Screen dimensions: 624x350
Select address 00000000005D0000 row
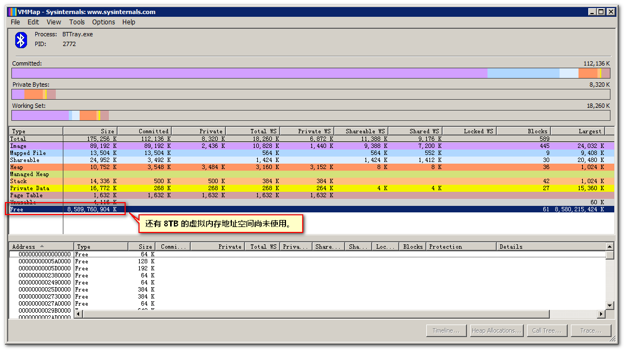[x=307, y=269]
